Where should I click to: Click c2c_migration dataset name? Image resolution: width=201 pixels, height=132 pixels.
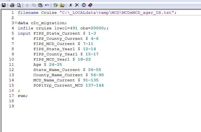pos(48,23)
